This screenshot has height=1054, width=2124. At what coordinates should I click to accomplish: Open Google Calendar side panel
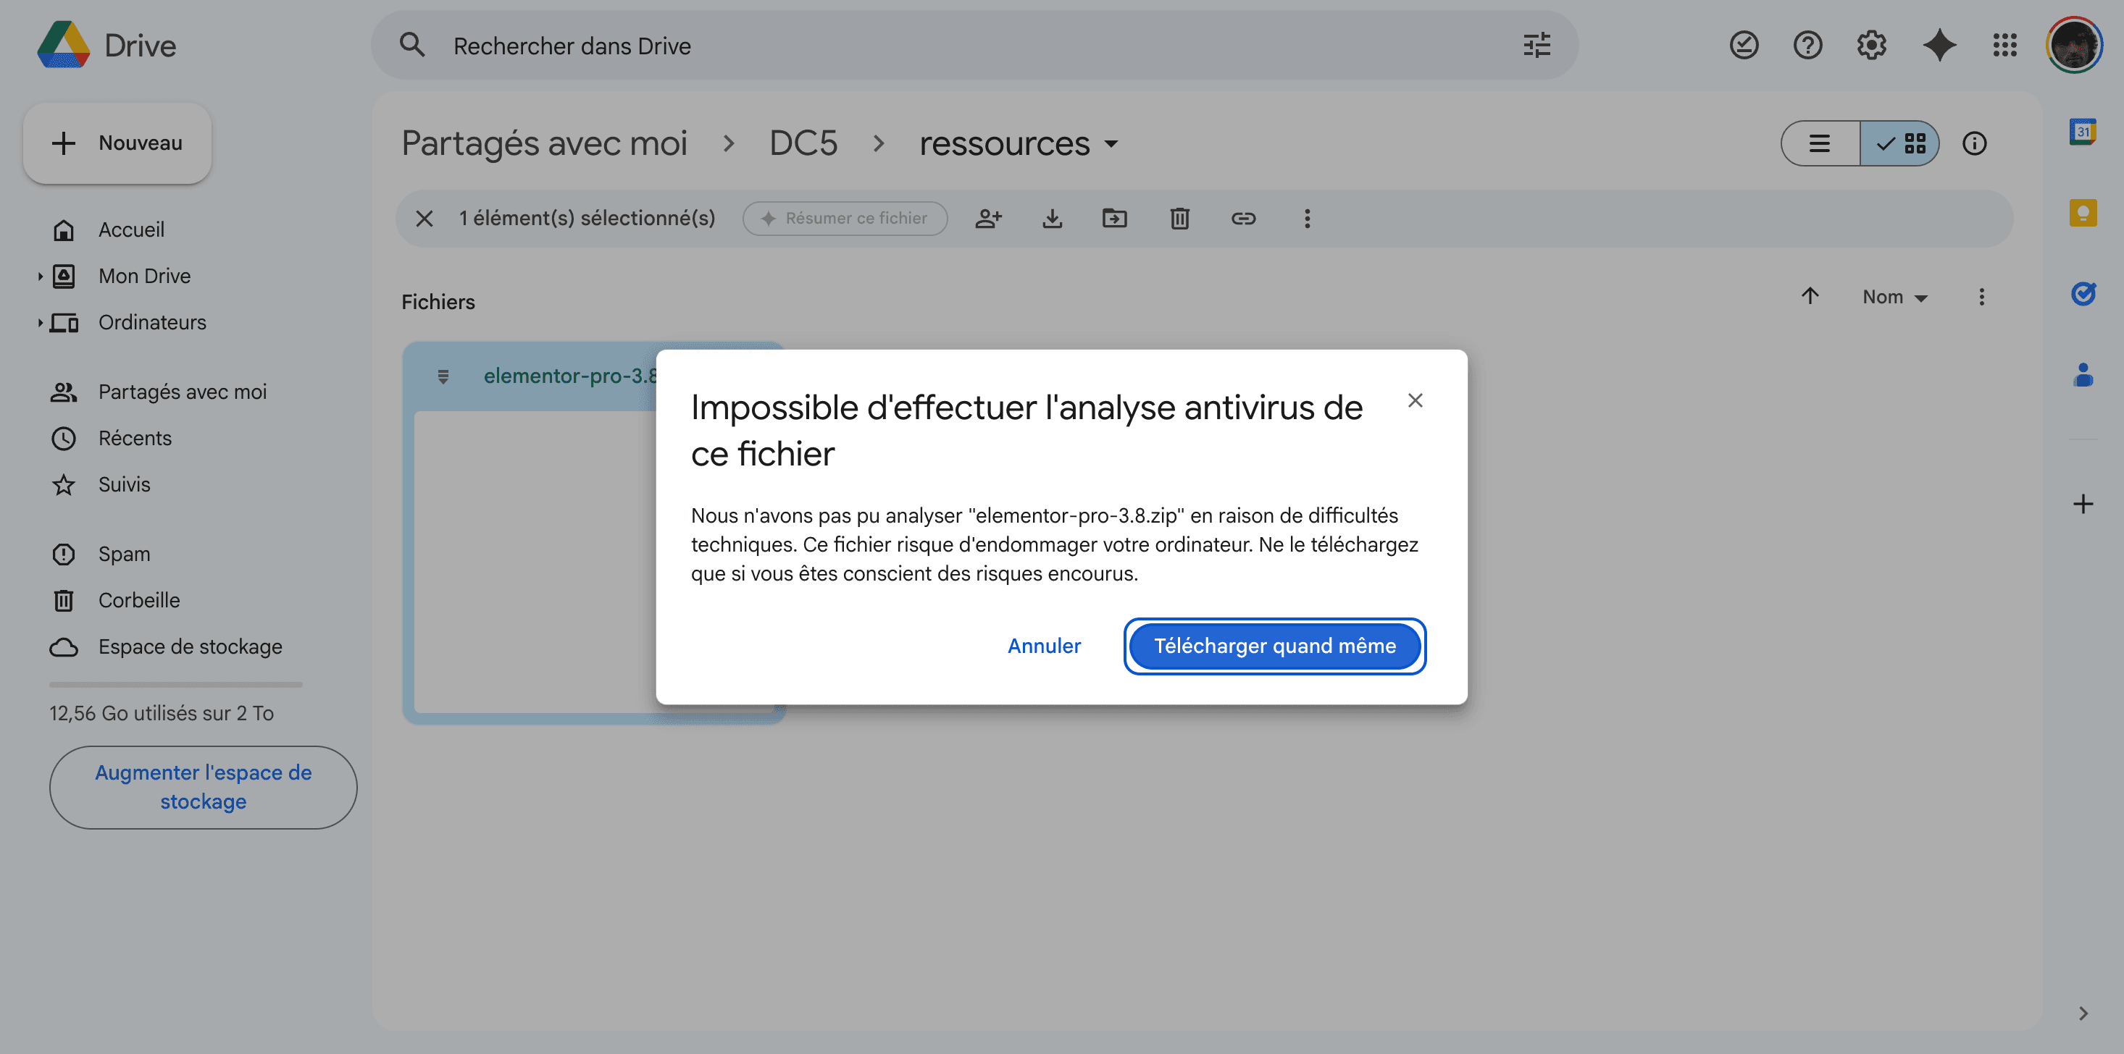point(2083,132)
